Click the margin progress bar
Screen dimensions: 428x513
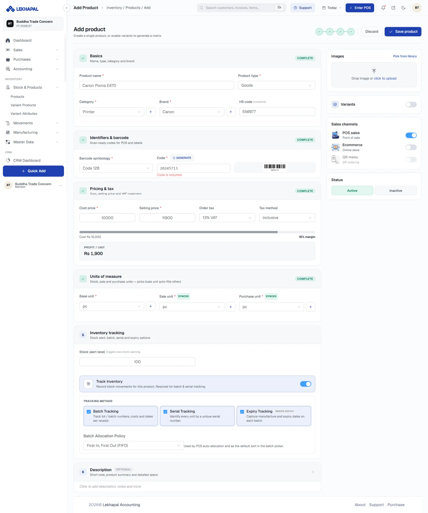[197, 232]
